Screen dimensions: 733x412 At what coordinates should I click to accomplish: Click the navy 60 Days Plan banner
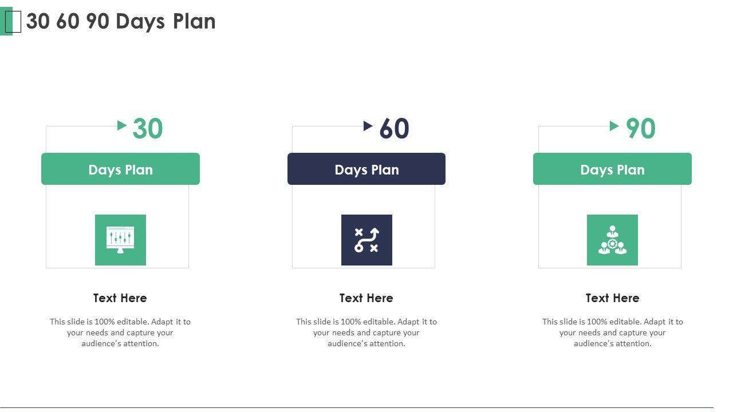point(366,169)
